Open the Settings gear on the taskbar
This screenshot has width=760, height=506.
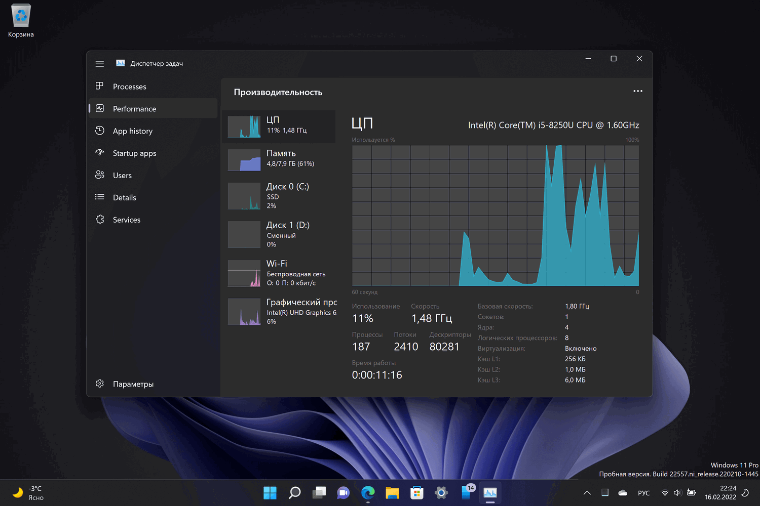pos(441,492)
